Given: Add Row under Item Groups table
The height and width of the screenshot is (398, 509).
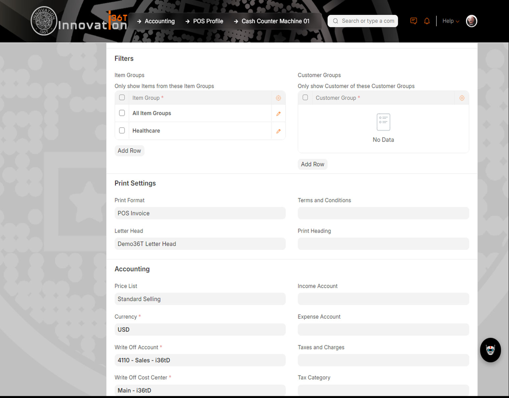Looking at the screenshot, I should coord(129,151).
